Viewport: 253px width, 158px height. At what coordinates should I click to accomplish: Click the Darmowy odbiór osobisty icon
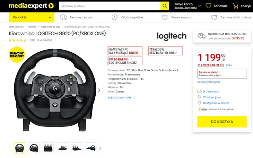pyautogui.click(x=214, y=17)
